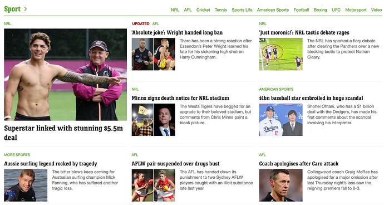The image size is (384, 205).
Task: Open the Craig McRae coach thumbnail
Action: pos(281,185)
